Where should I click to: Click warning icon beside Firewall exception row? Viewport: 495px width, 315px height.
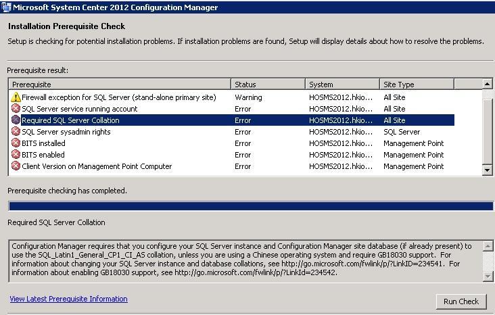tap(16, 97)
